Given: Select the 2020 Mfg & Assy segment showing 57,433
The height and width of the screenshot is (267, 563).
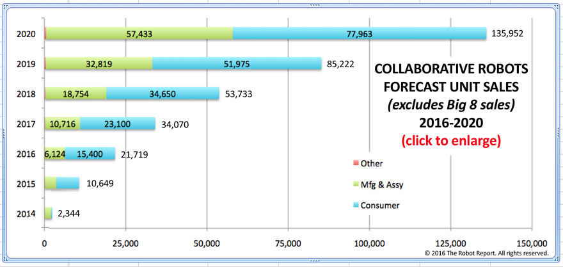Looking at the screenshot, I should (x=139, y=33).
